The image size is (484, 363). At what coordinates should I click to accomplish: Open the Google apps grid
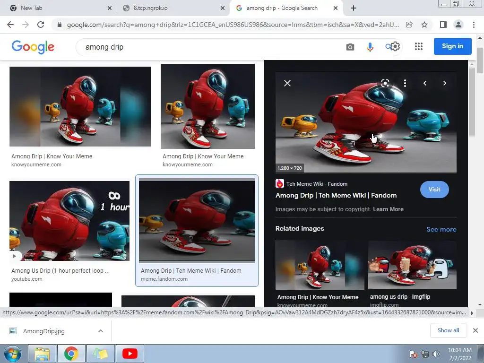point(419,46)
